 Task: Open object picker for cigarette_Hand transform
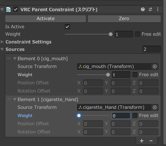tap(155, 107)
